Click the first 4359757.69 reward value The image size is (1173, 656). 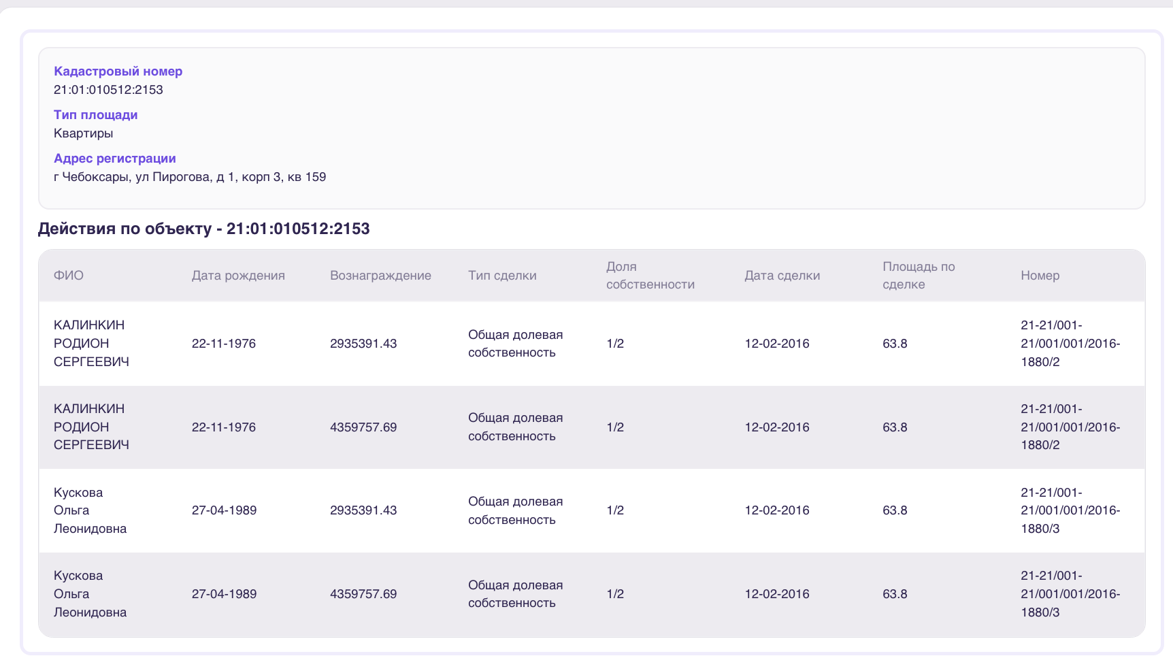tap(363, 427)
